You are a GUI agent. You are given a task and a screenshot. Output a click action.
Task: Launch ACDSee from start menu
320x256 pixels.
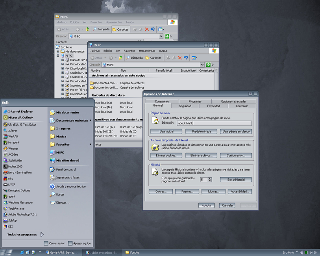click(11, 154)
